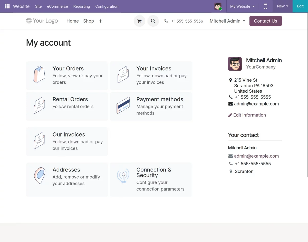
Task: Click the envelope icon next to admin@example.com in the profile address block
Action: tap(230, 104)
